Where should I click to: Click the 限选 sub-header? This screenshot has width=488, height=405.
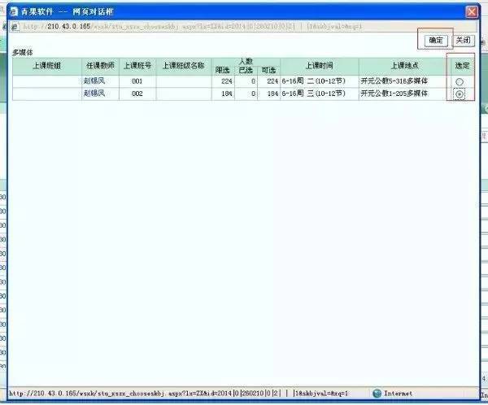pyautogui.click(x=223, y=71)
